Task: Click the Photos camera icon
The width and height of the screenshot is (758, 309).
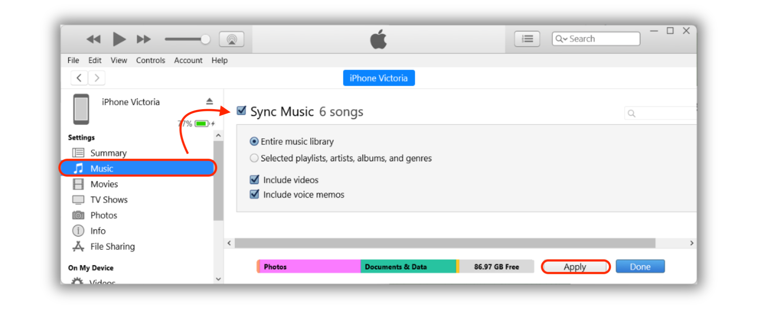Action: (x=78, y=215)
